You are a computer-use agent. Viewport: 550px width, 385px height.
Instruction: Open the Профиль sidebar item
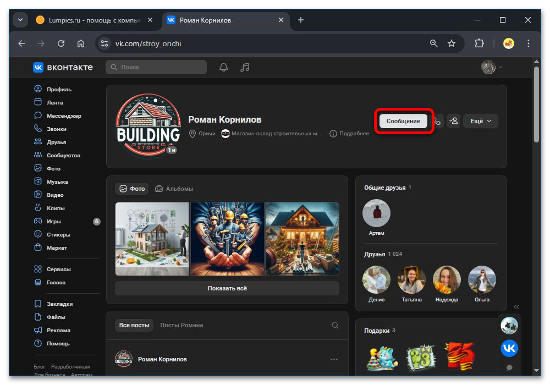53,89
